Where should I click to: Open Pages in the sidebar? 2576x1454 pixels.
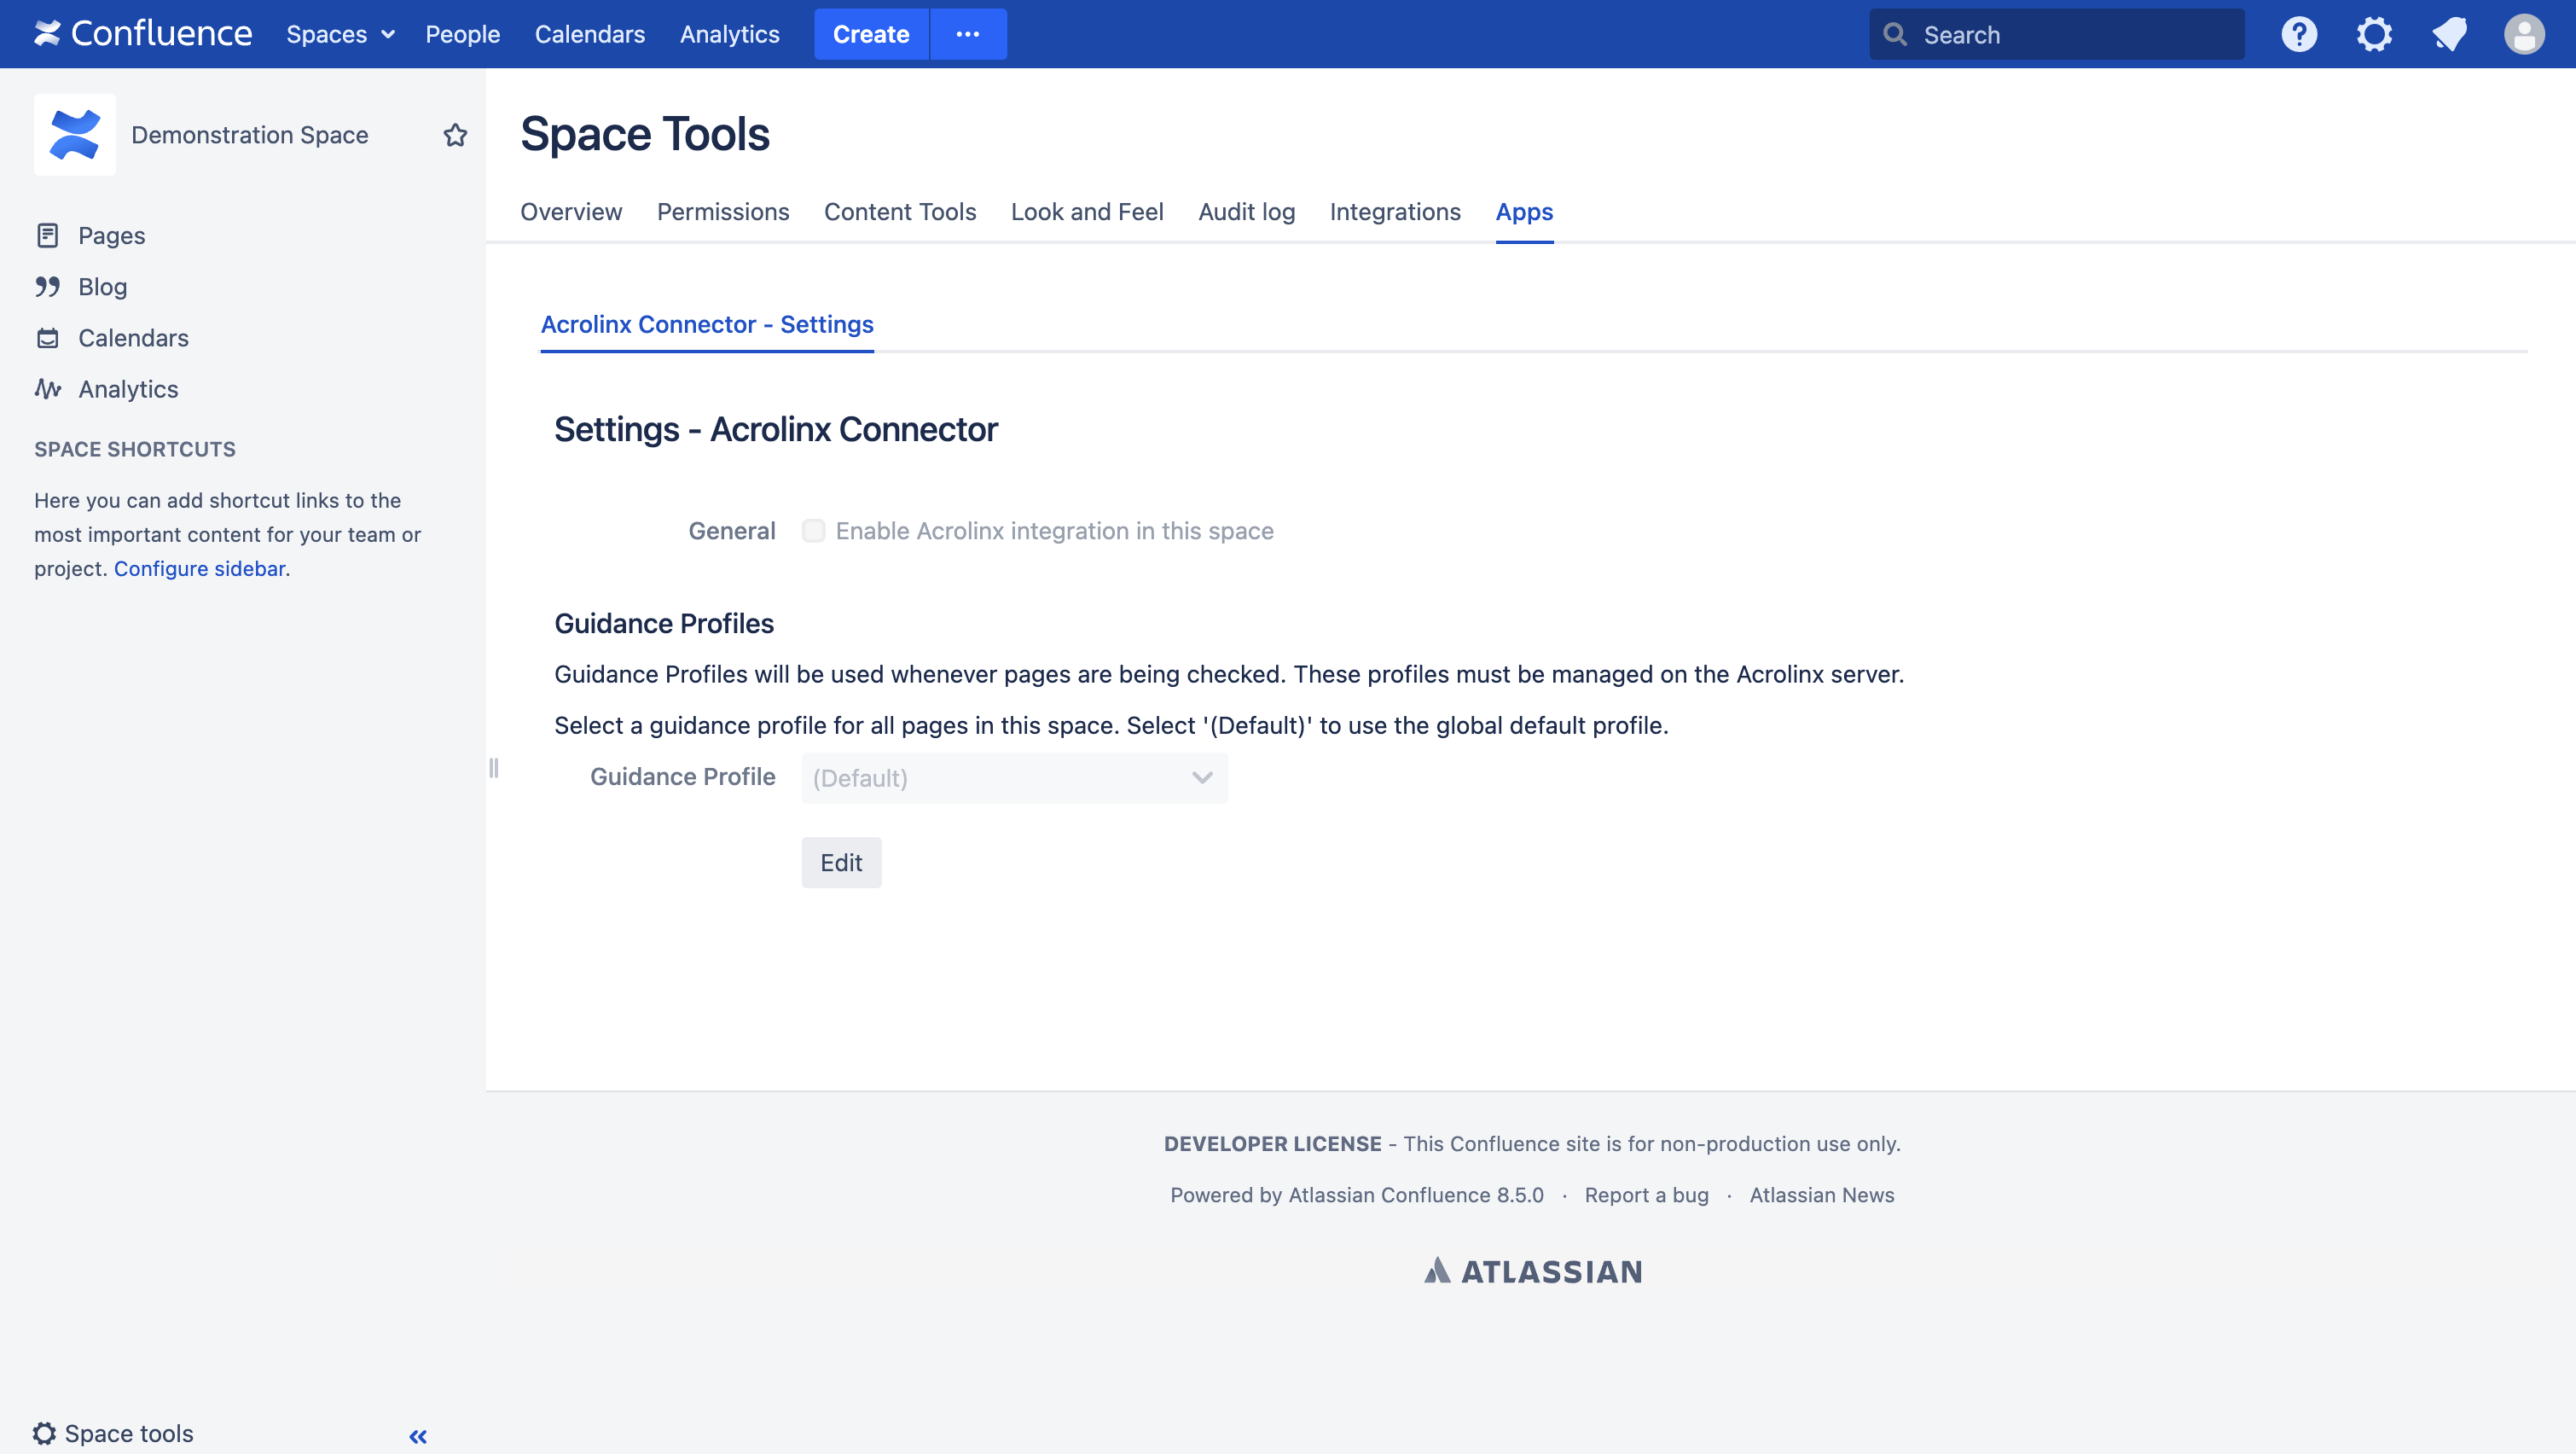(x=112, y=236)
